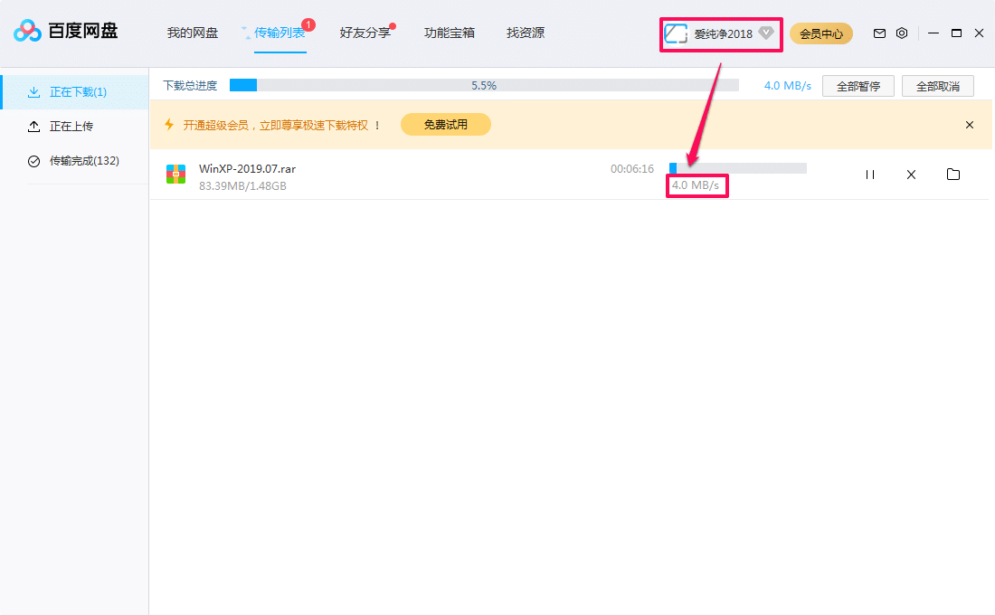Select 正在上传 in the sidebar
Image resolution: width=995 pixels, height=615 pixels.
(71, 127)
